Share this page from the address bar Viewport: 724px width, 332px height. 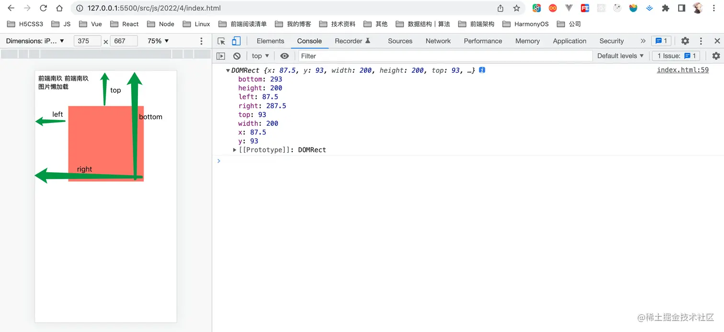click(x=500, y=8)
